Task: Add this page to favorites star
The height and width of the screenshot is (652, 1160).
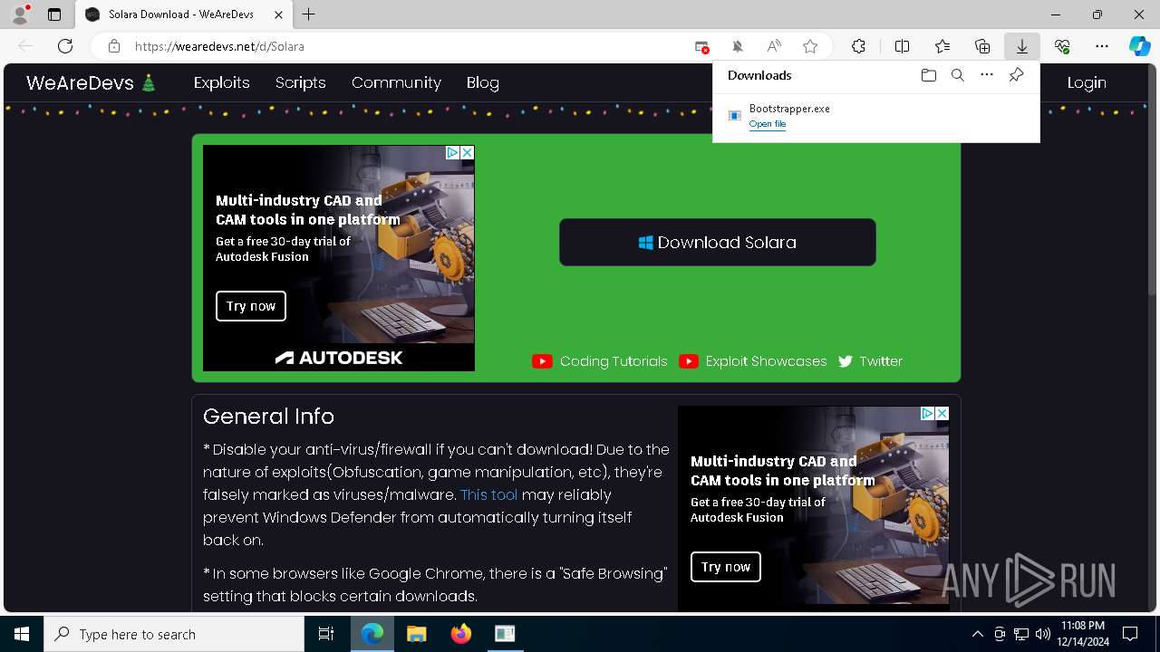Action: [810, 46]
